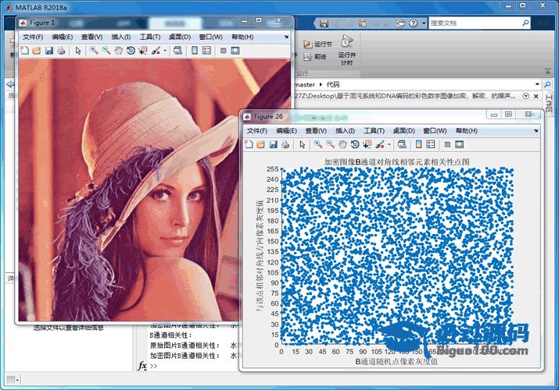Click Open File icon in Figure 26 toolbar
The image size is (559, 390).
260,144
